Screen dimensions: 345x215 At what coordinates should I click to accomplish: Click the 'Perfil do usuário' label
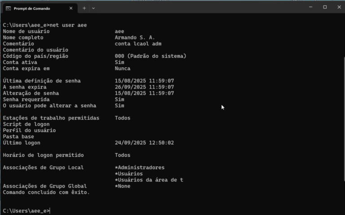coord(29,130)
